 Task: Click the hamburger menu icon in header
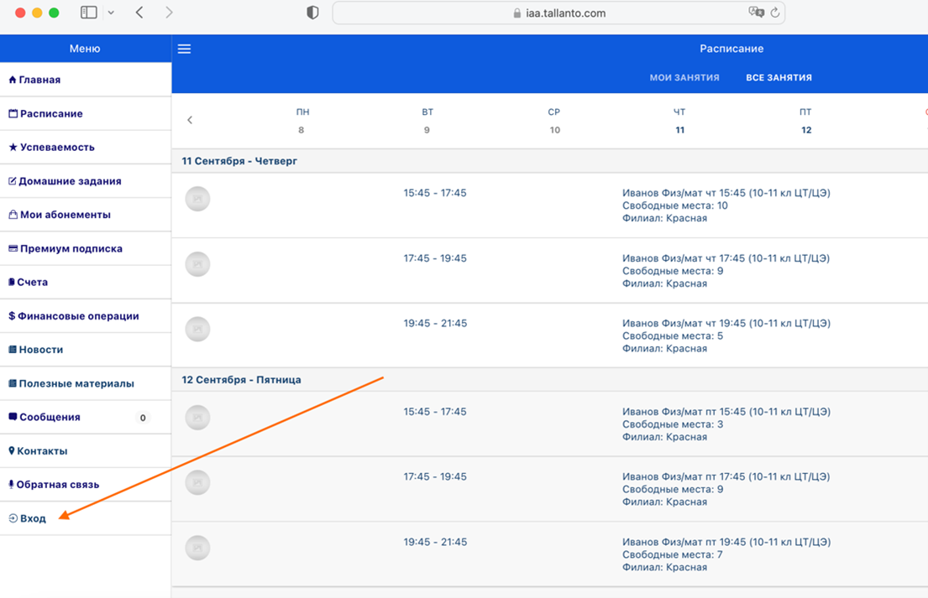click(x=185, y=49)
